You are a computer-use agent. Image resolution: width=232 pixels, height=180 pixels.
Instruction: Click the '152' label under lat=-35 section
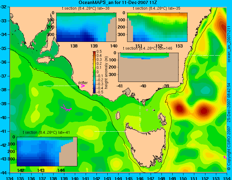pos(159,46)
